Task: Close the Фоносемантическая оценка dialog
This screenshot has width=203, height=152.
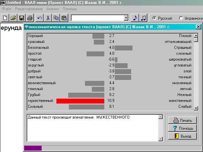Action: 198,27
